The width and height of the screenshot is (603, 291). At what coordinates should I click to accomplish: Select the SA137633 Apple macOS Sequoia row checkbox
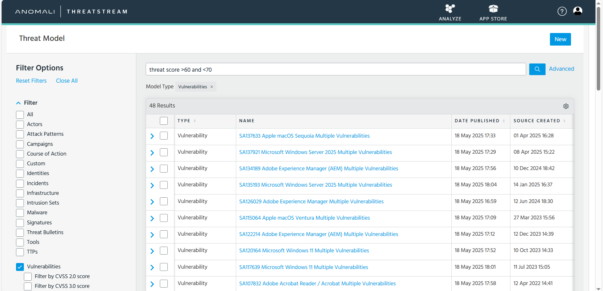(x=164, y=136)
